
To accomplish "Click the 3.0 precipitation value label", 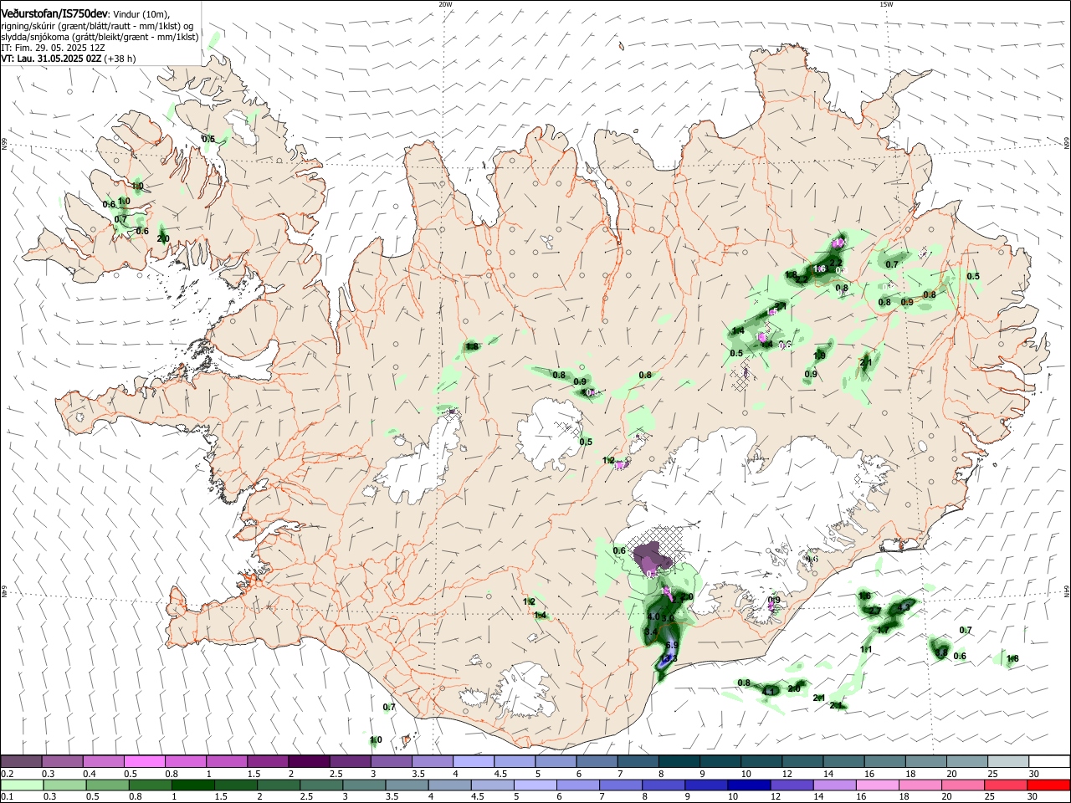I will [x=668, y=618].
